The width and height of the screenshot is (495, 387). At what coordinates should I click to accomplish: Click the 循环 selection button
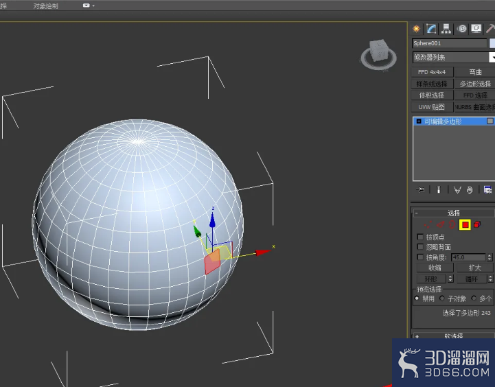click(x=472, y=279)
